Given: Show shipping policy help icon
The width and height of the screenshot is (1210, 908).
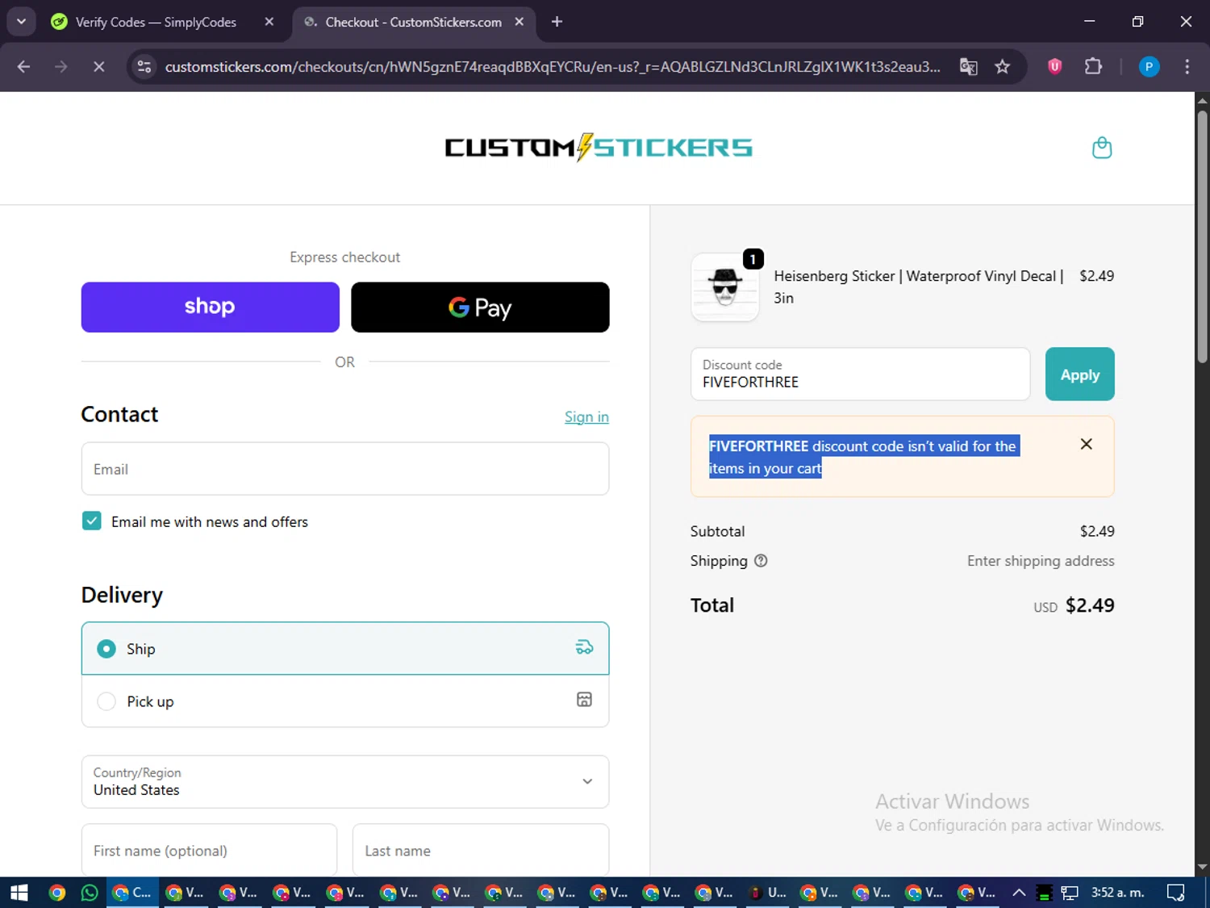Looking at the screenshot, I should coord(761,561).
